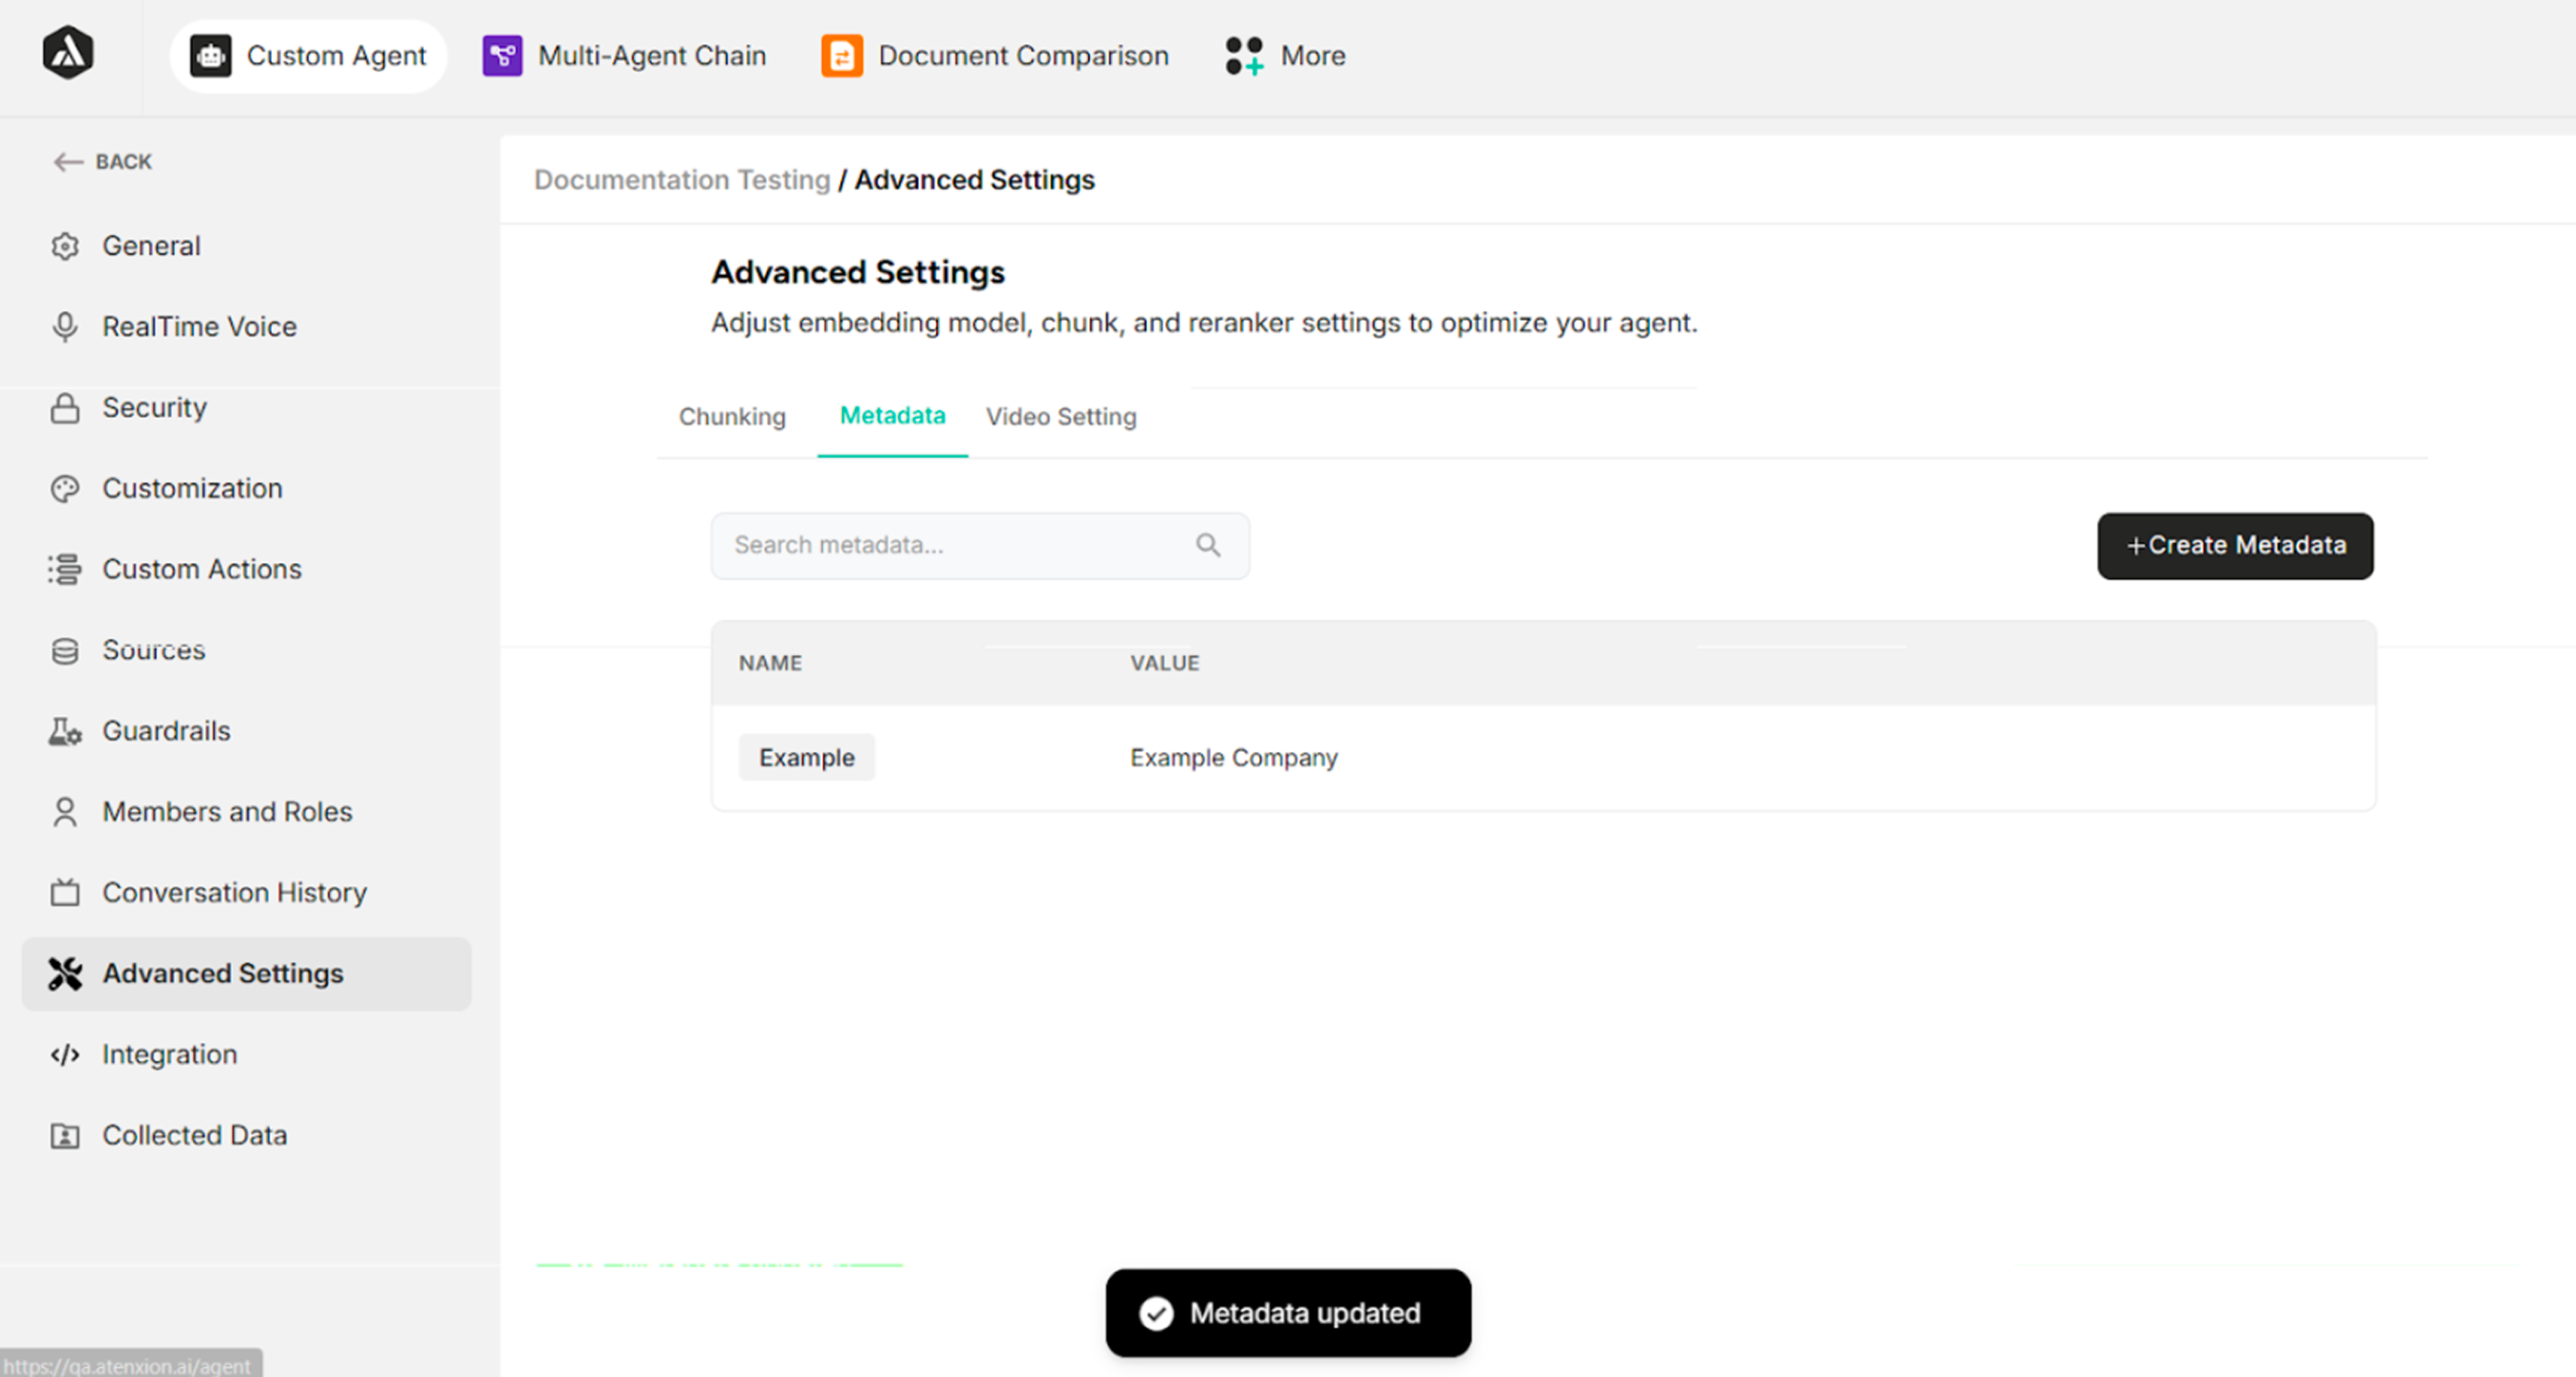Click the purple Multi-Agent Chain icon
The width and height of the screenshot is (2576, 1377).
(x=502, y=56)
